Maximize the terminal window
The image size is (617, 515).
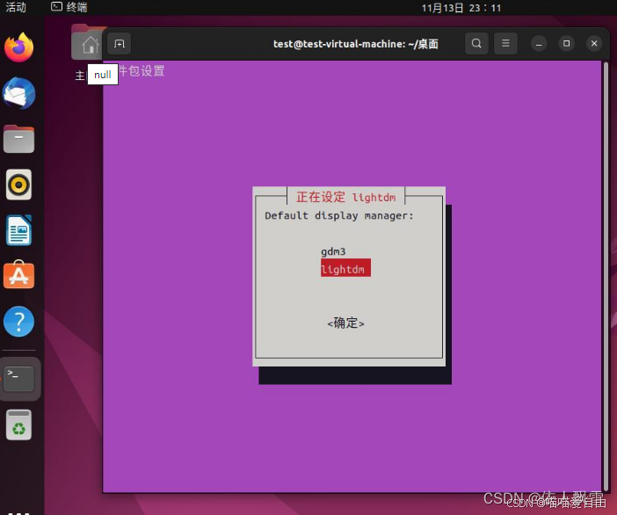click(567, 44)
